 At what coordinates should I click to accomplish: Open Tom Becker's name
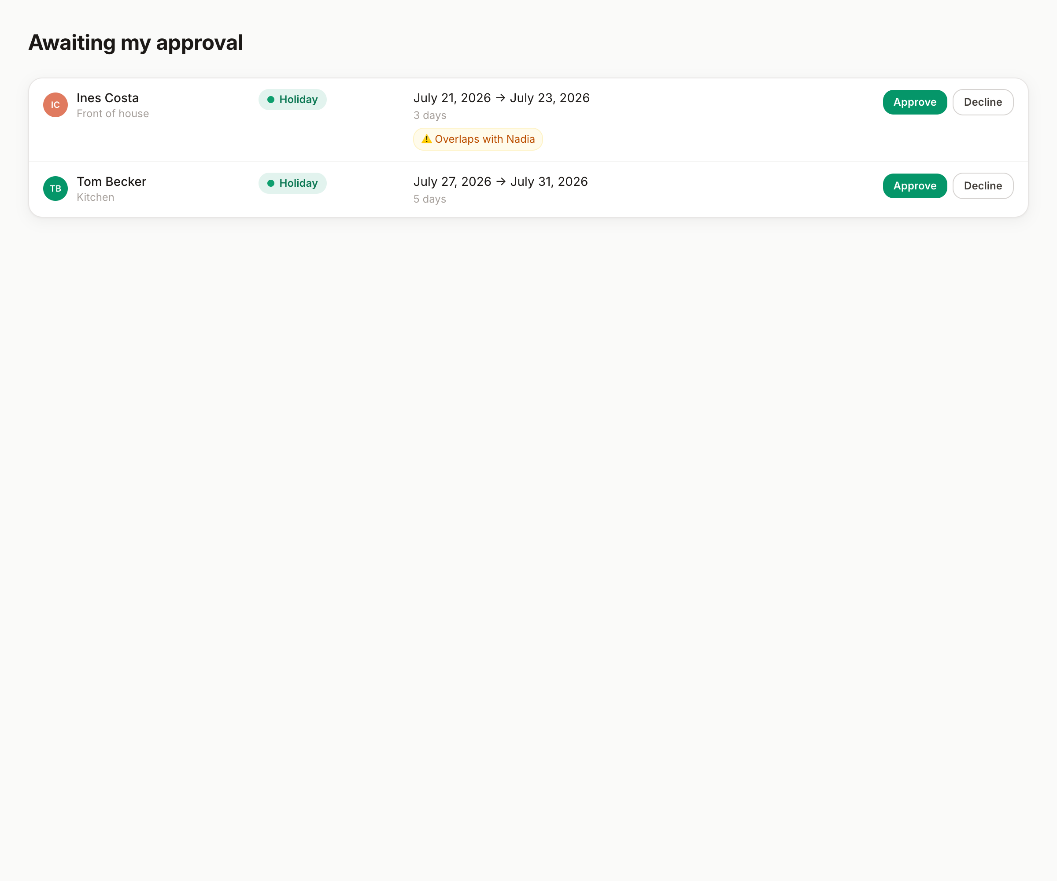coord(111,181)
